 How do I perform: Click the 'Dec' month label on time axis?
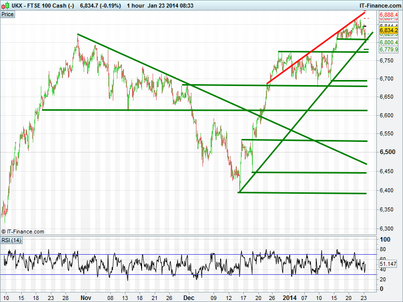click(x=188, y=297)
